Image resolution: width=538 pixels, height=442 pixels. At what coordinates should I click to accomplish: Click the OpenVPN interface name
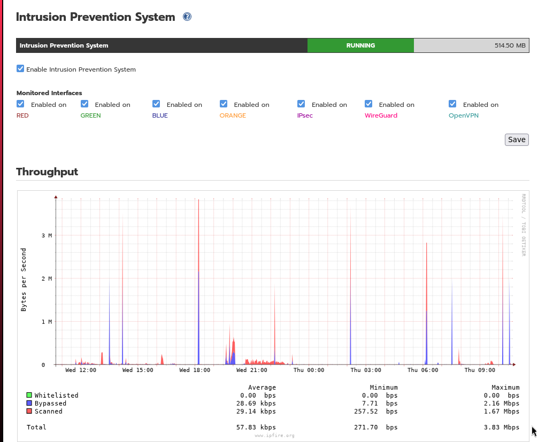click(x=464, y=115)
